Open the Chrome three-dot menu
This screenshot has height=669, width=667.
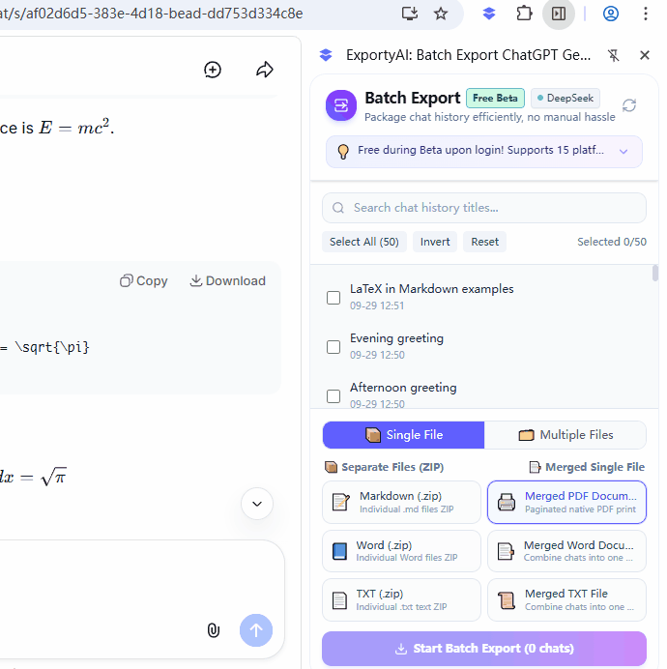point(645,14)
